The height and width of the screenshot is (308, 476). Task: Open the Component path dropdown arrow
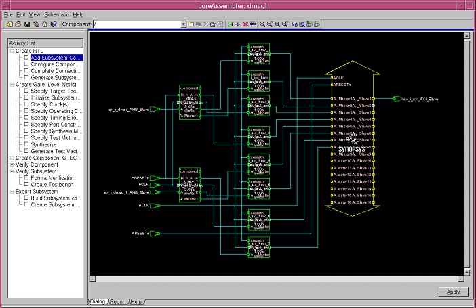pyautogui.click(x=183, y=24)
